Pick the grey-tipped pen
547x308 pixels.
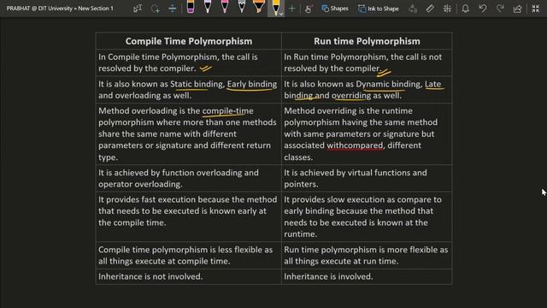pos(242,7)
